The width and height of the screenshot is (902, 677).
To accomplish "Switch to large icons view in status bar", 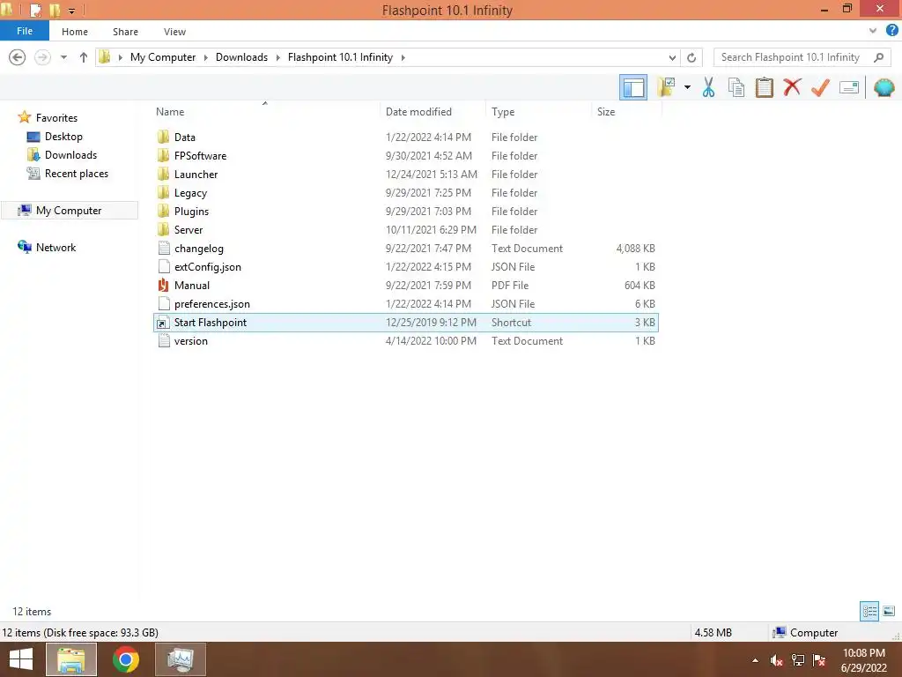I will click(889, 612).
